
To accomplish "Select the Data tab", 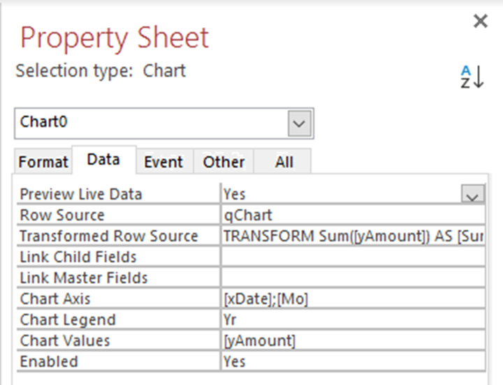I will pos(103,160).
